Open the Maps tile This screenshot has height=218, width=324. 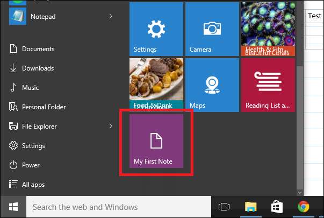pos(212,85)
